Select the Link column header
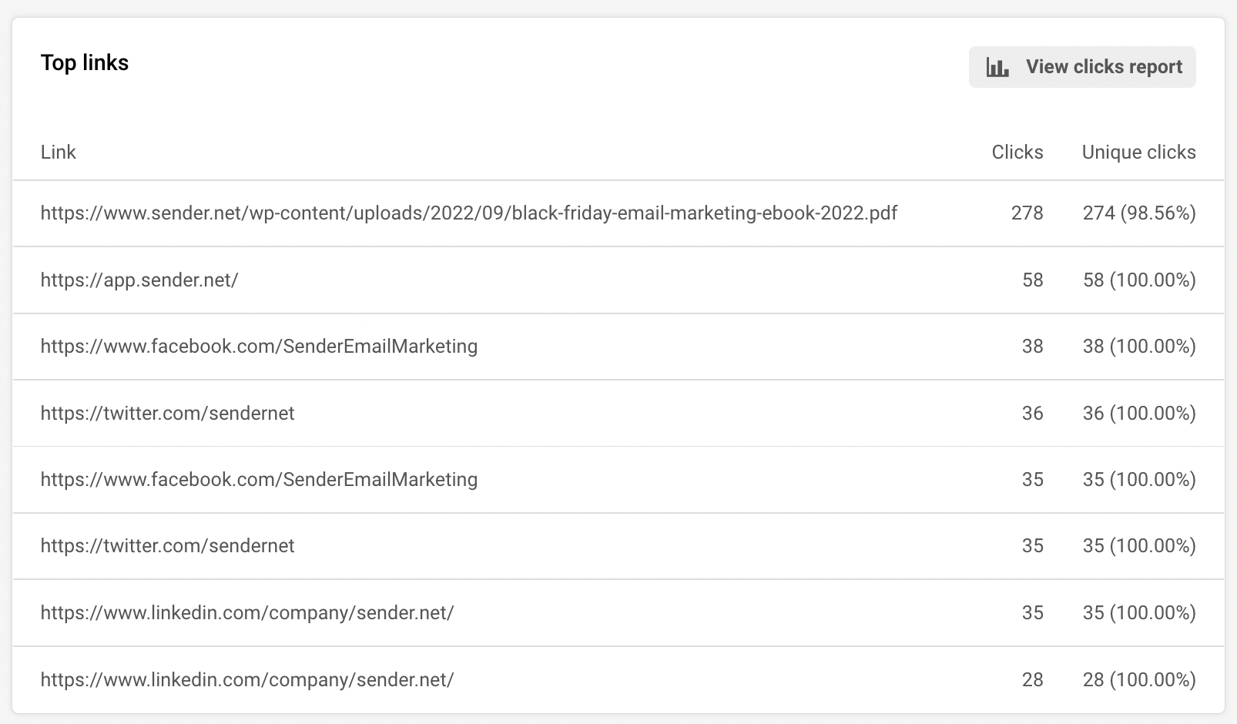Screen dimensions: 1237x724 tap(59, 152)
